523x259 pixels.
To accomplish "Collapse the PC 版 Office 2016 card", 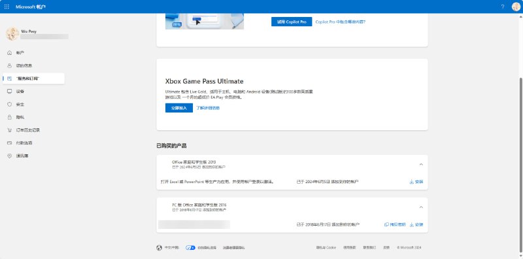I will (x=421, y=207).
